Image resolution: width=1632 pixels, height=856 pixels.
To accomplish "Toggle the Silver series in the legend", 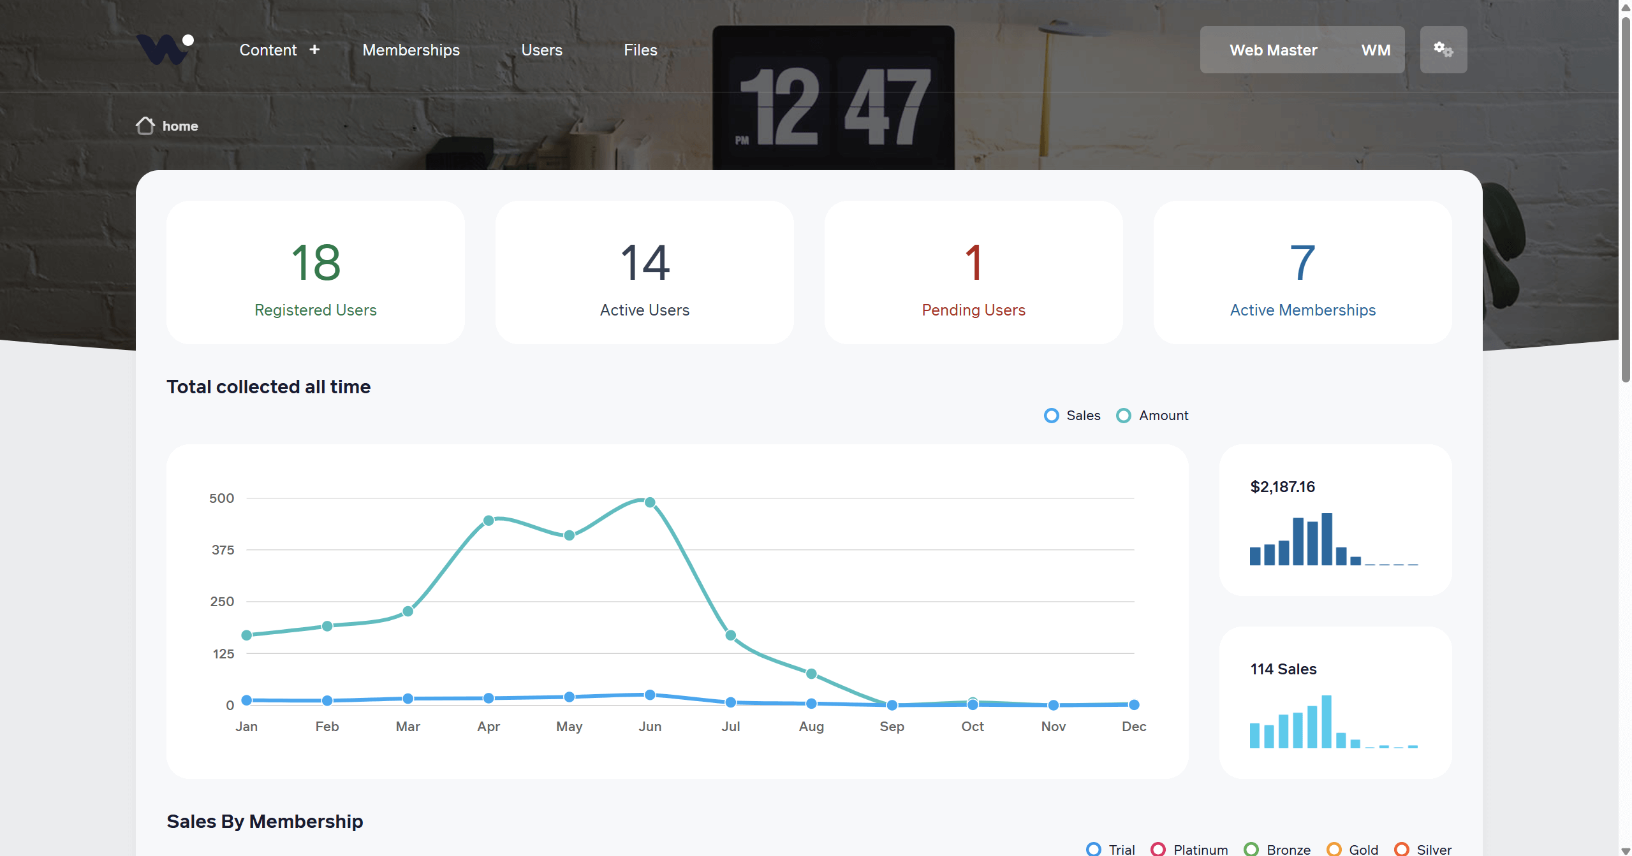I will 1402,848.
